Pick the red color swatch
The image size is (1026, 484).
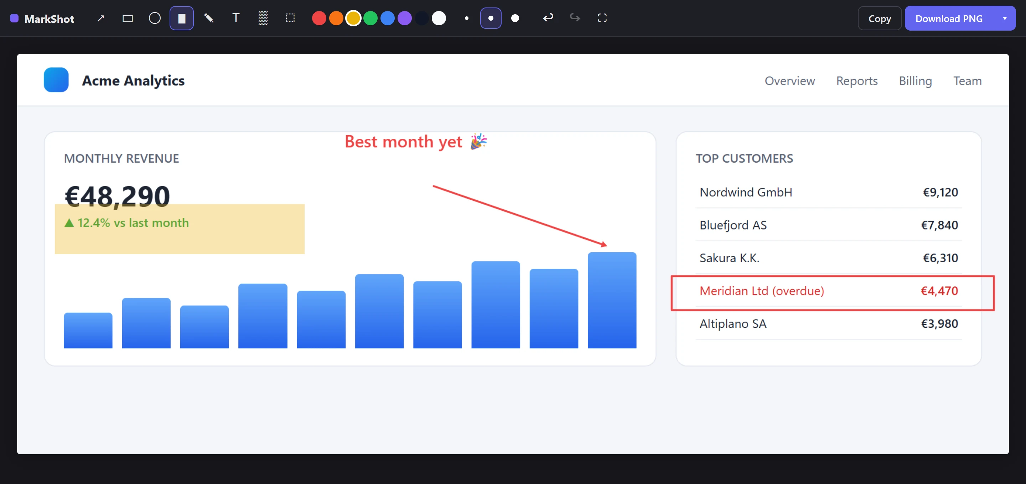pyautogui.click(x=319, y=18)
